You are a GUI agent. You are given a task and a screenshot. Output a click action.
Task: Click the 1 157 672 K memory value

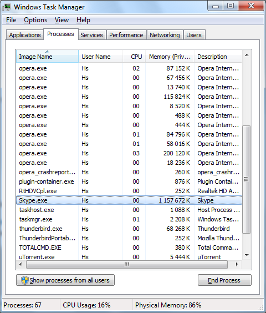pyautogui.click(x=174, y=200)
